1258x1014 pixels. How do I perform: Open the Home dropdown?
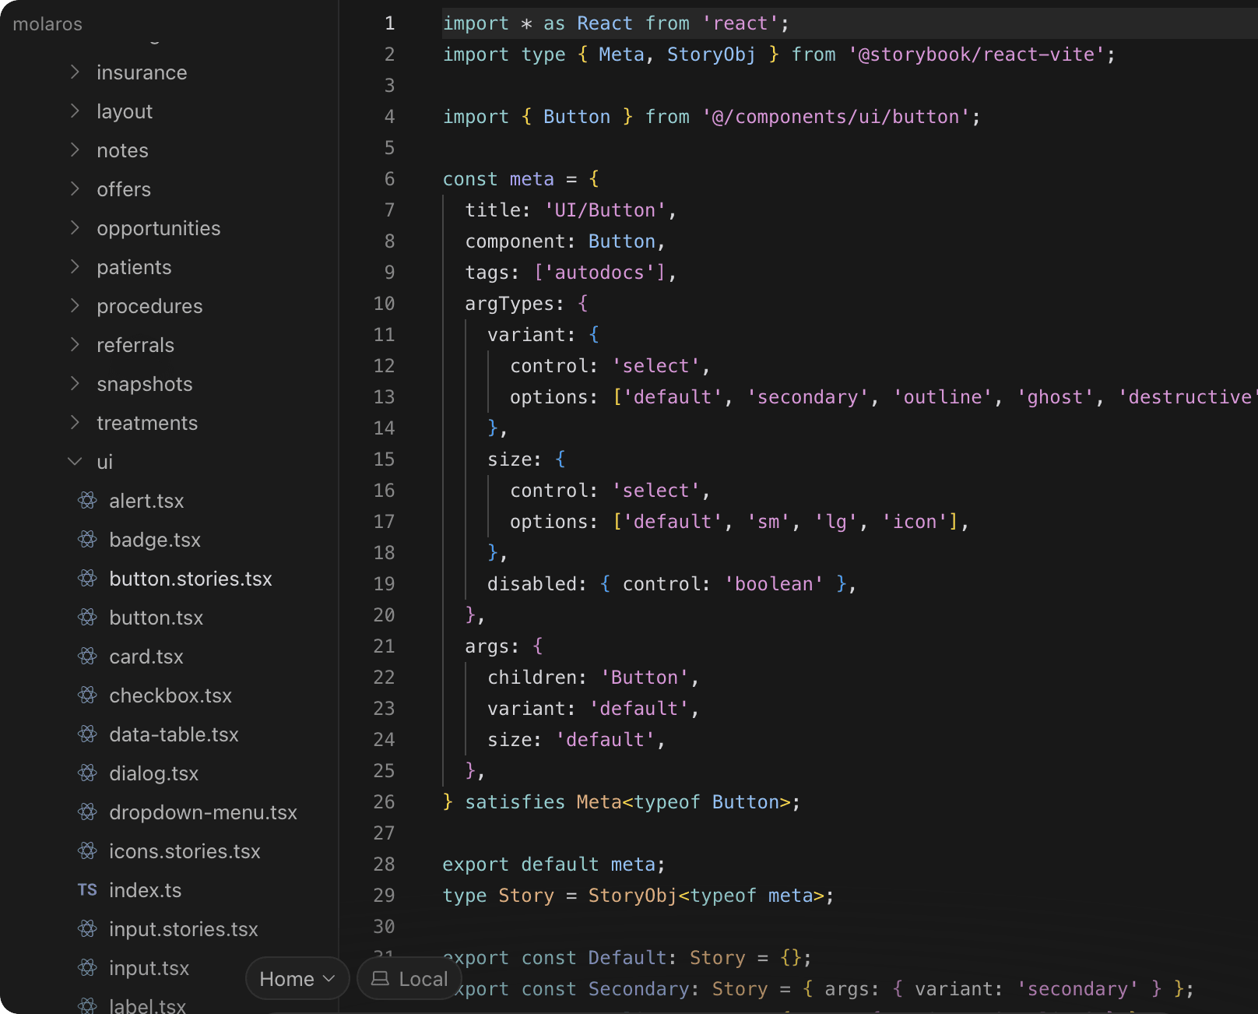(x=297, y=978)
